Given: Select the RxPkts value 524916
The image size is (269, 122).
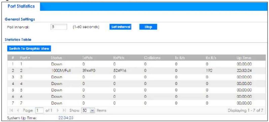Looking at the screenshot, I should point(120,71).
